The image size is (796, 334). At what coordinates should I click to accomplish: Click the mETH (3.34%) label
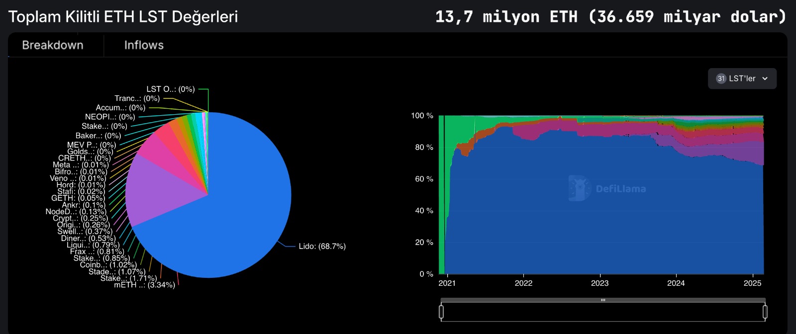coord(144,285)
